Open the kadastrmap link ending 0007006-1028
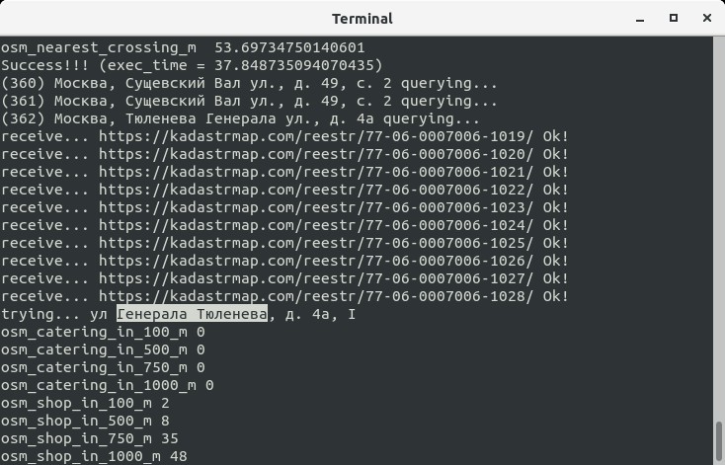 [x=316, y=296]
